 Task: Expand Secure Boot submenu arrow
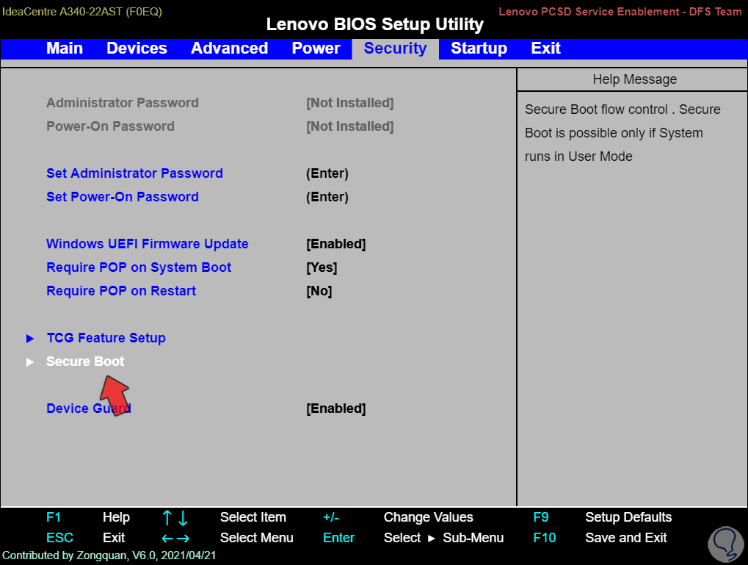tap(30, 362)
